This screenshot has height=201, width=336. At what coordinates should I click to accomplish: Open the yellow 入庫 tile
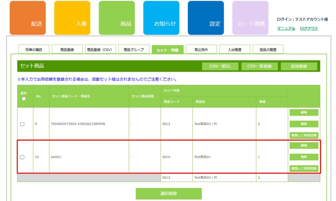coord(72,18)
